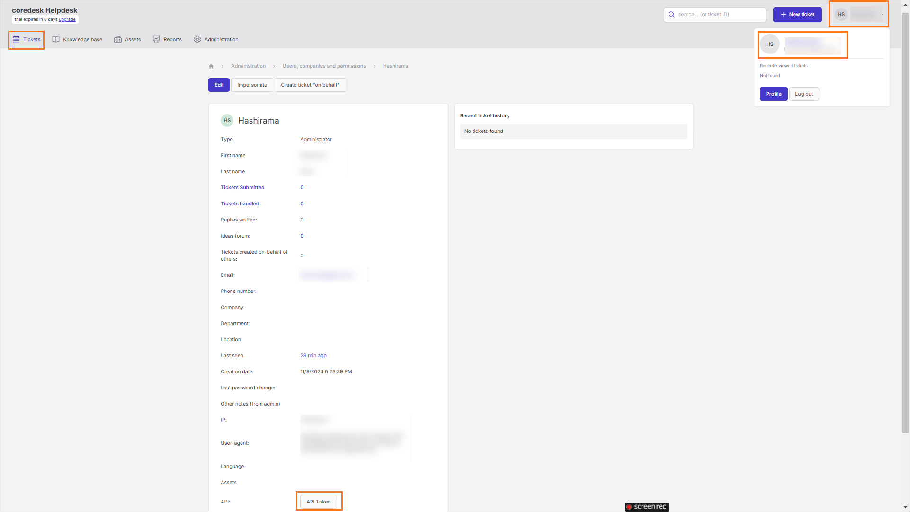Click the Impersonate button
910x512 pixels.
(x=252, y=85)
